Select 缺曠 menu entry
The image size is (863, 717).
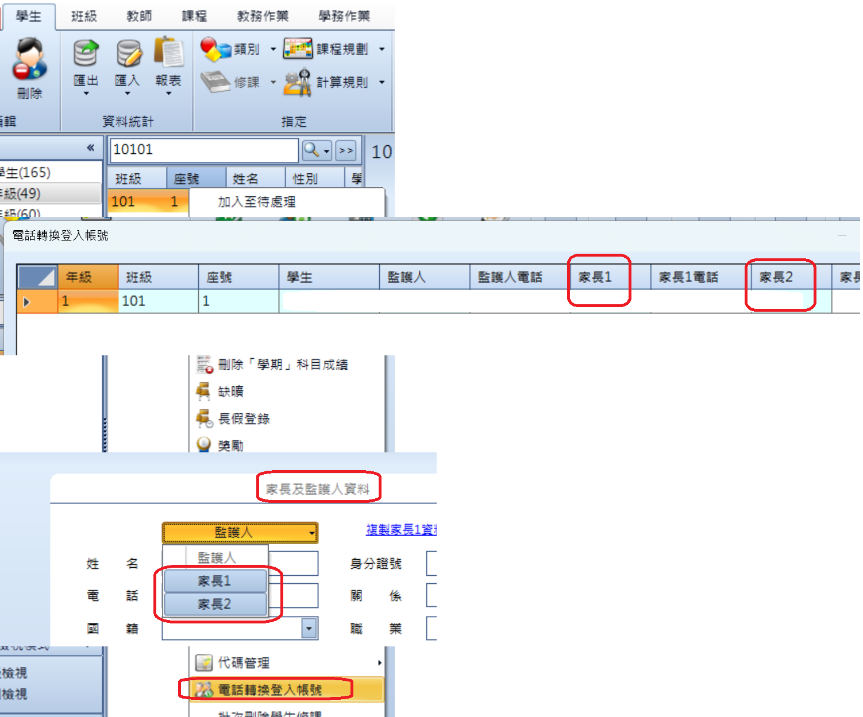click(x=287, y=392)
